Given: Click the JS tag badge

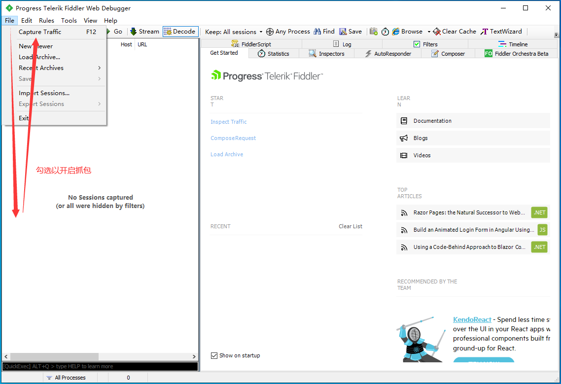Looking at the screenshot, I should pyautogui.click(x=542, y=230).
